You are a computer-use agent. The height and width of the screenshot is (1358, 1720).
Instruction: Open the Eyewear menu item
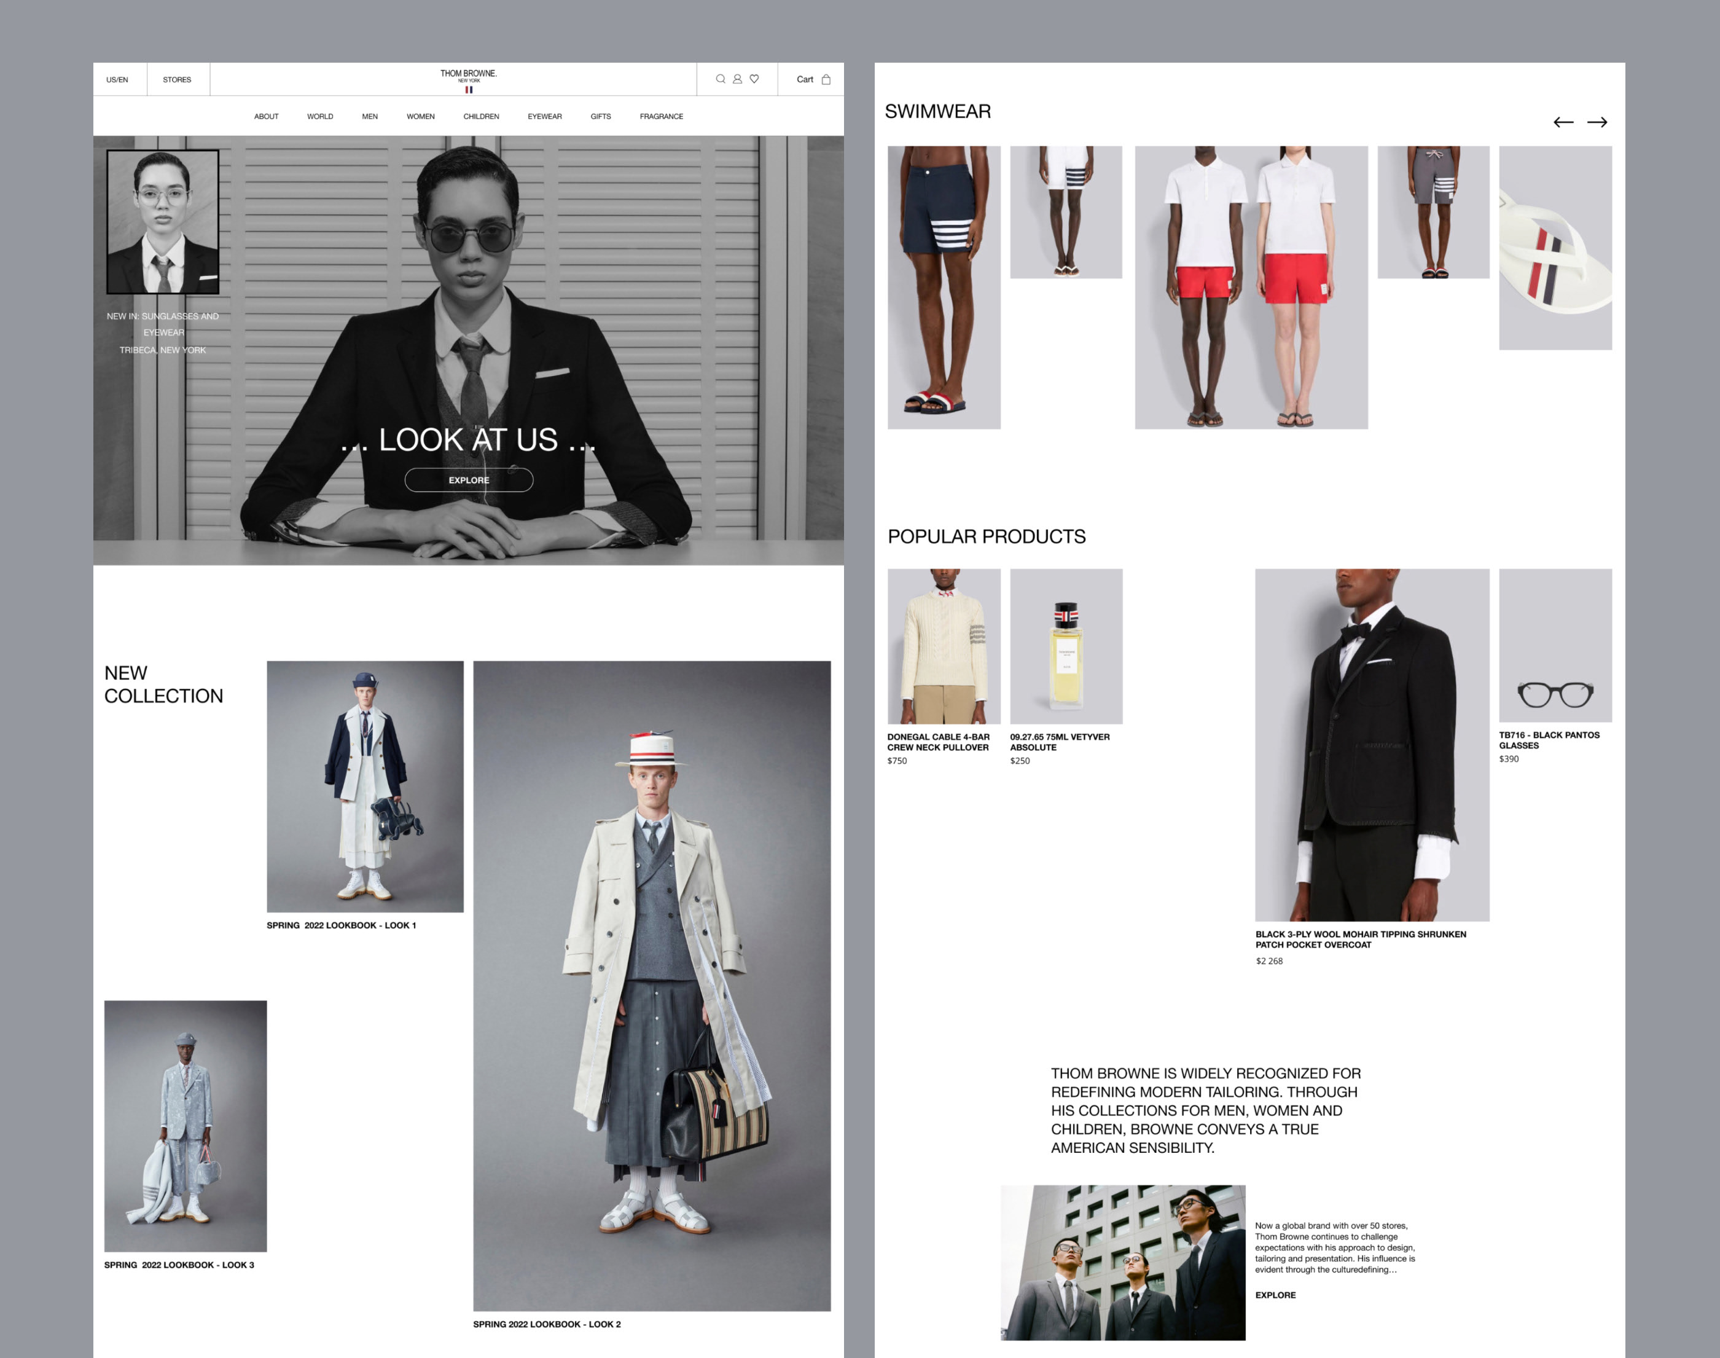point(544,116)
